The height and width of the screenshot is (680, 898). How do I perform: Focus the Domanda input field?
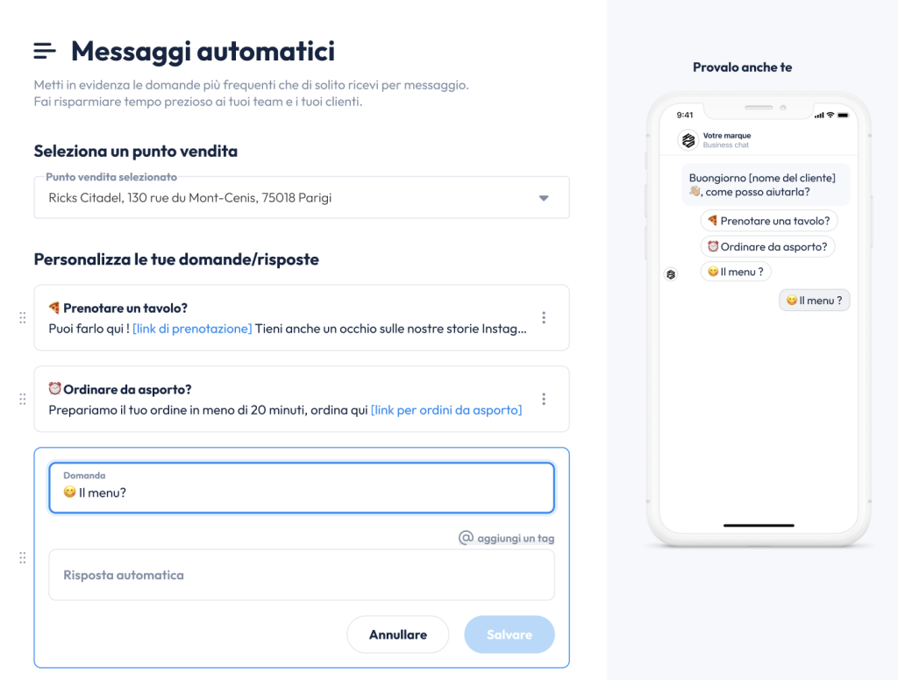pos(302,488)
